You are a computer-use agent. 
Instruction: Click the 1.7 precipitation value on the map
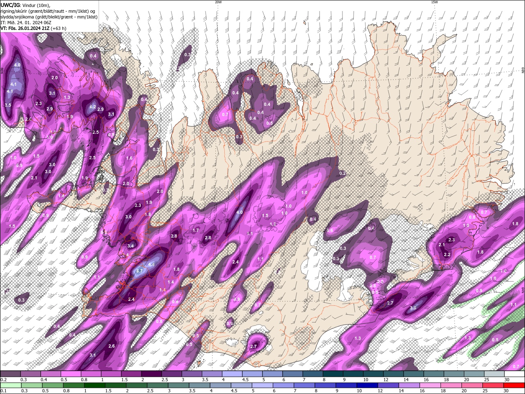coord(196,231)
